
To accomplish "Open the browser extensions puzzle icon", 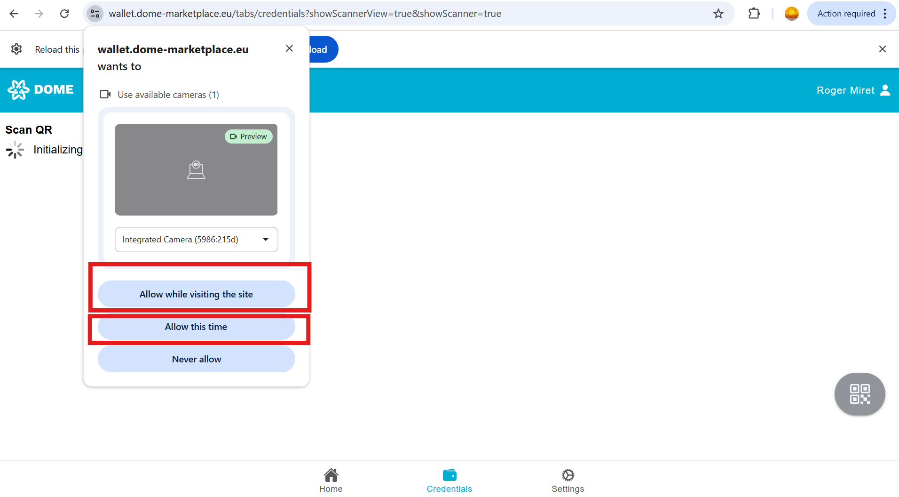I will tap(754, 14).
